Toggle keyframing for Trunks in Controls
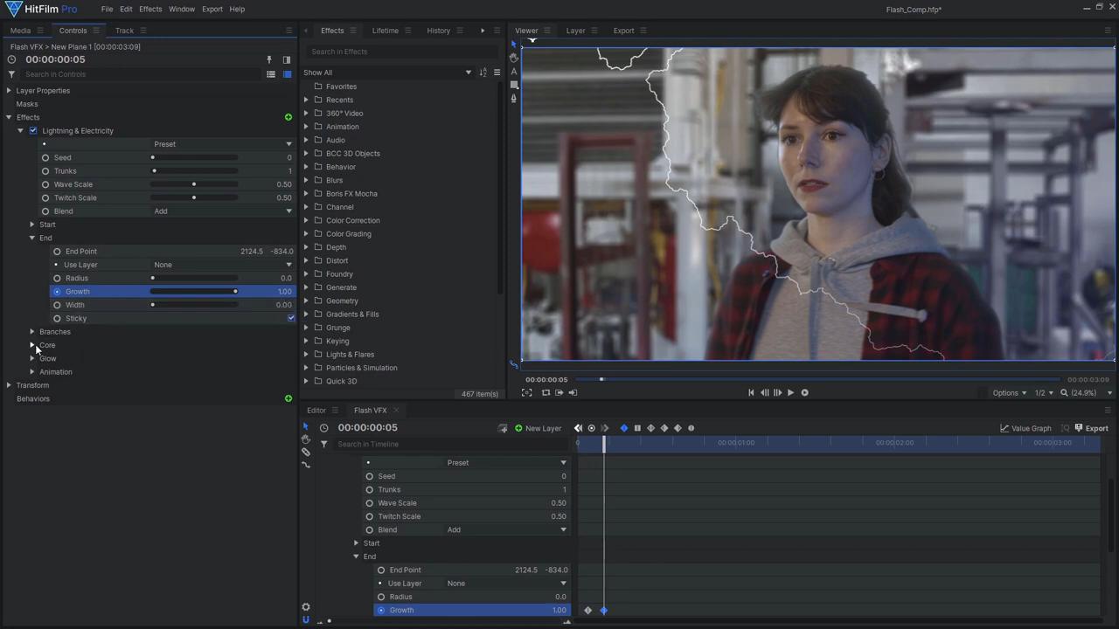Image resolution: width=1119 pixels, height=629 pixels. coord(45,171)
